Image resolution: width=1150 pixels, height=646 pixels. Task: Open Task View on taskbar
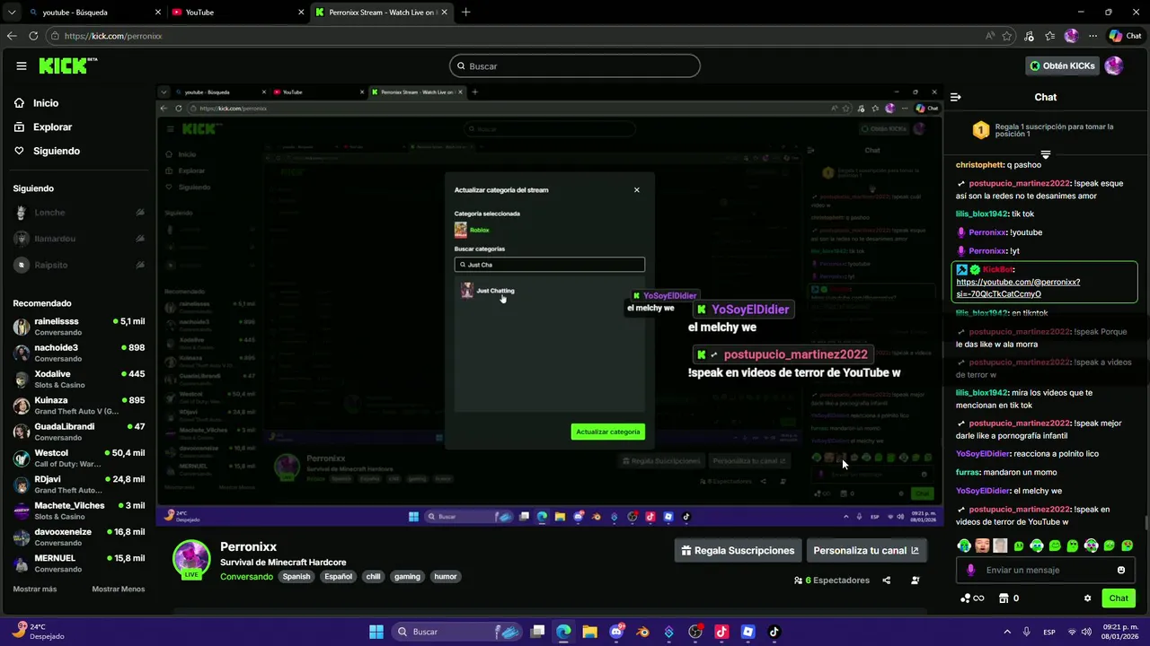coord(537,632)
